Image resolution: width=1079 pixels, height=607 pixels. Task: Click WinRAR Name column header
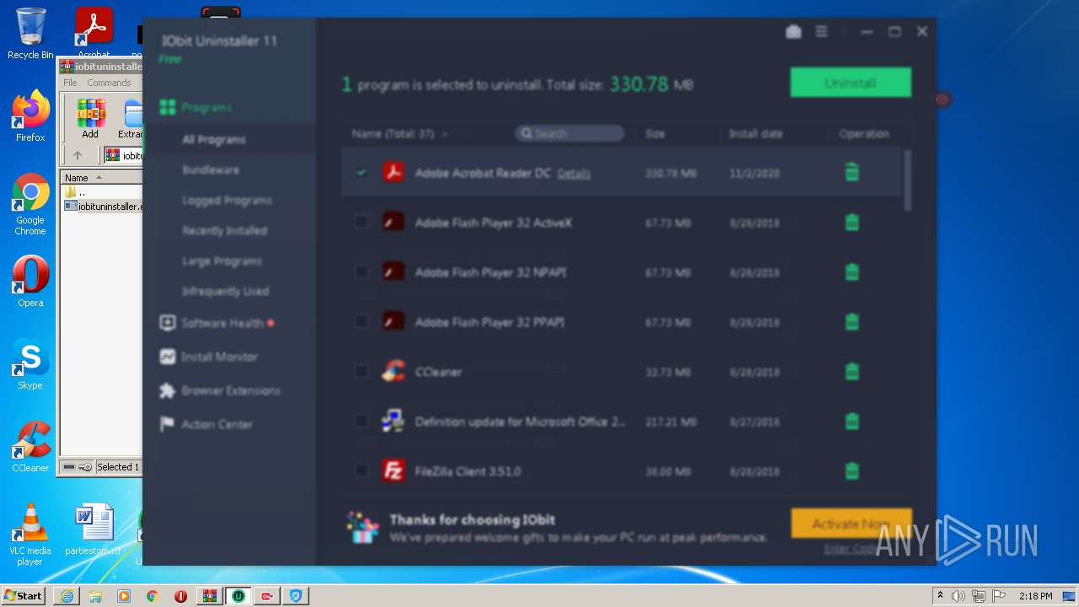pos(101,178)
